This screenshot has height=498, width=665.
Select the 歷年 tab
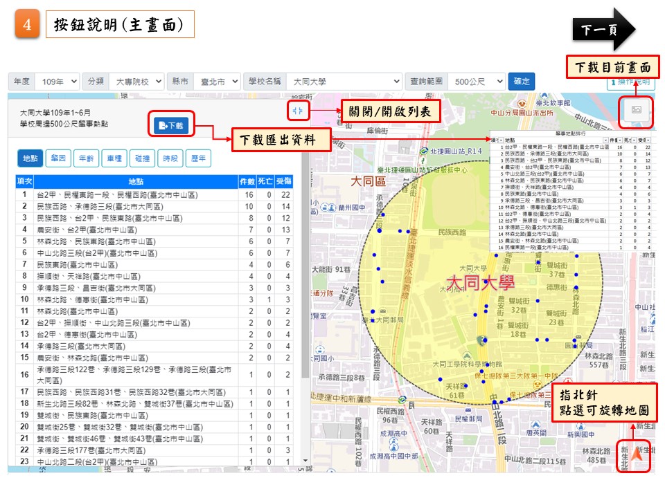pyautogui.click(x=198, y=158)
